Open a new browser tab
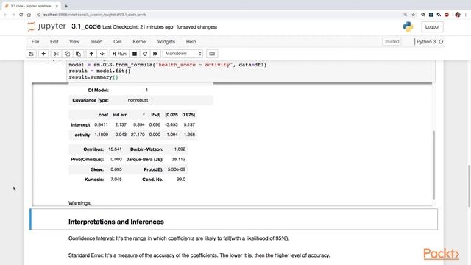The image size is (471, 265). coord(66,6)
